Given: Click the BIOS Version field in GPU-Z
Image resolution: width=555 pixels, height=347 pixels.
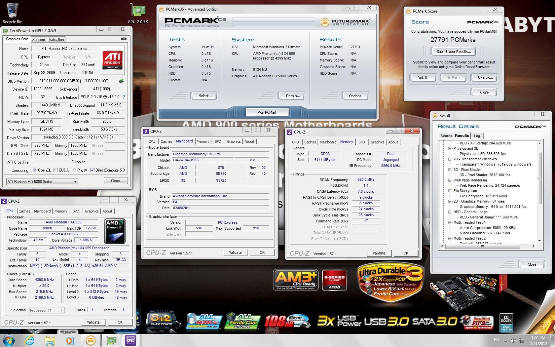Looking at the screenshot, I should coord(74,81).
